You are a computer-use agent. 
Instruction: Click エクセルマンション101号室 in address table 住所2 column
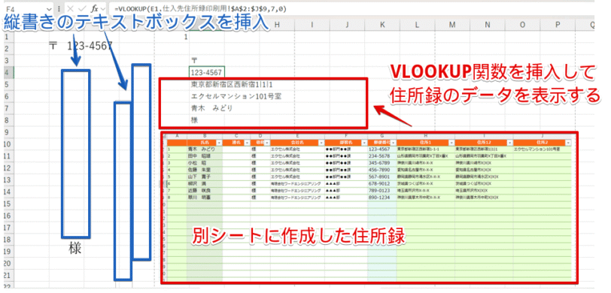(537, 149)
